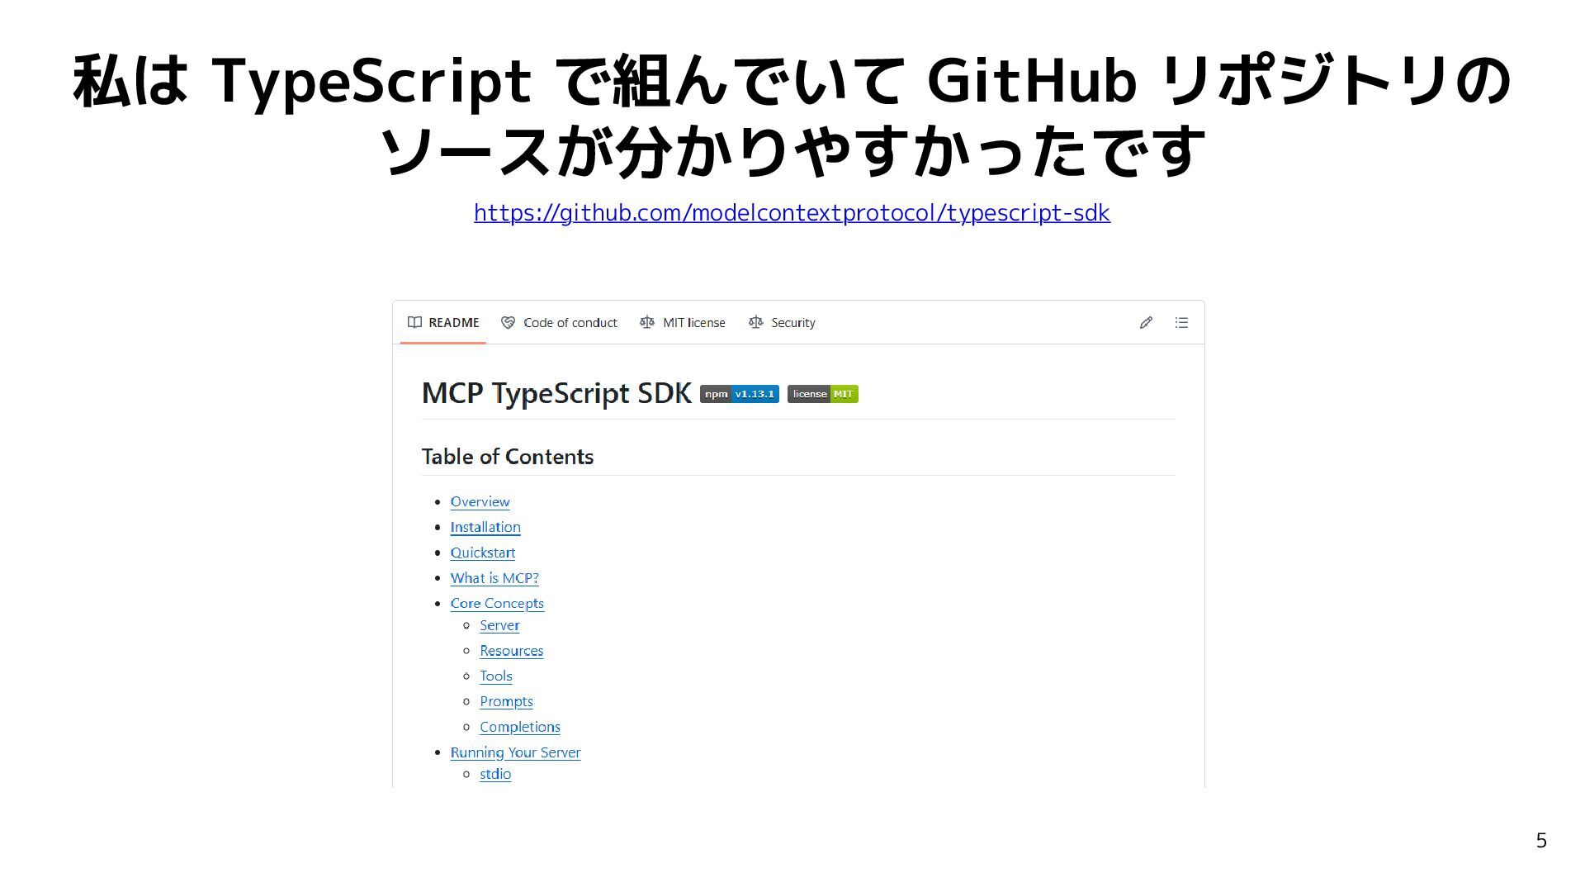
Task: Go to What is MCP? section
Action: tap(494, 578)
